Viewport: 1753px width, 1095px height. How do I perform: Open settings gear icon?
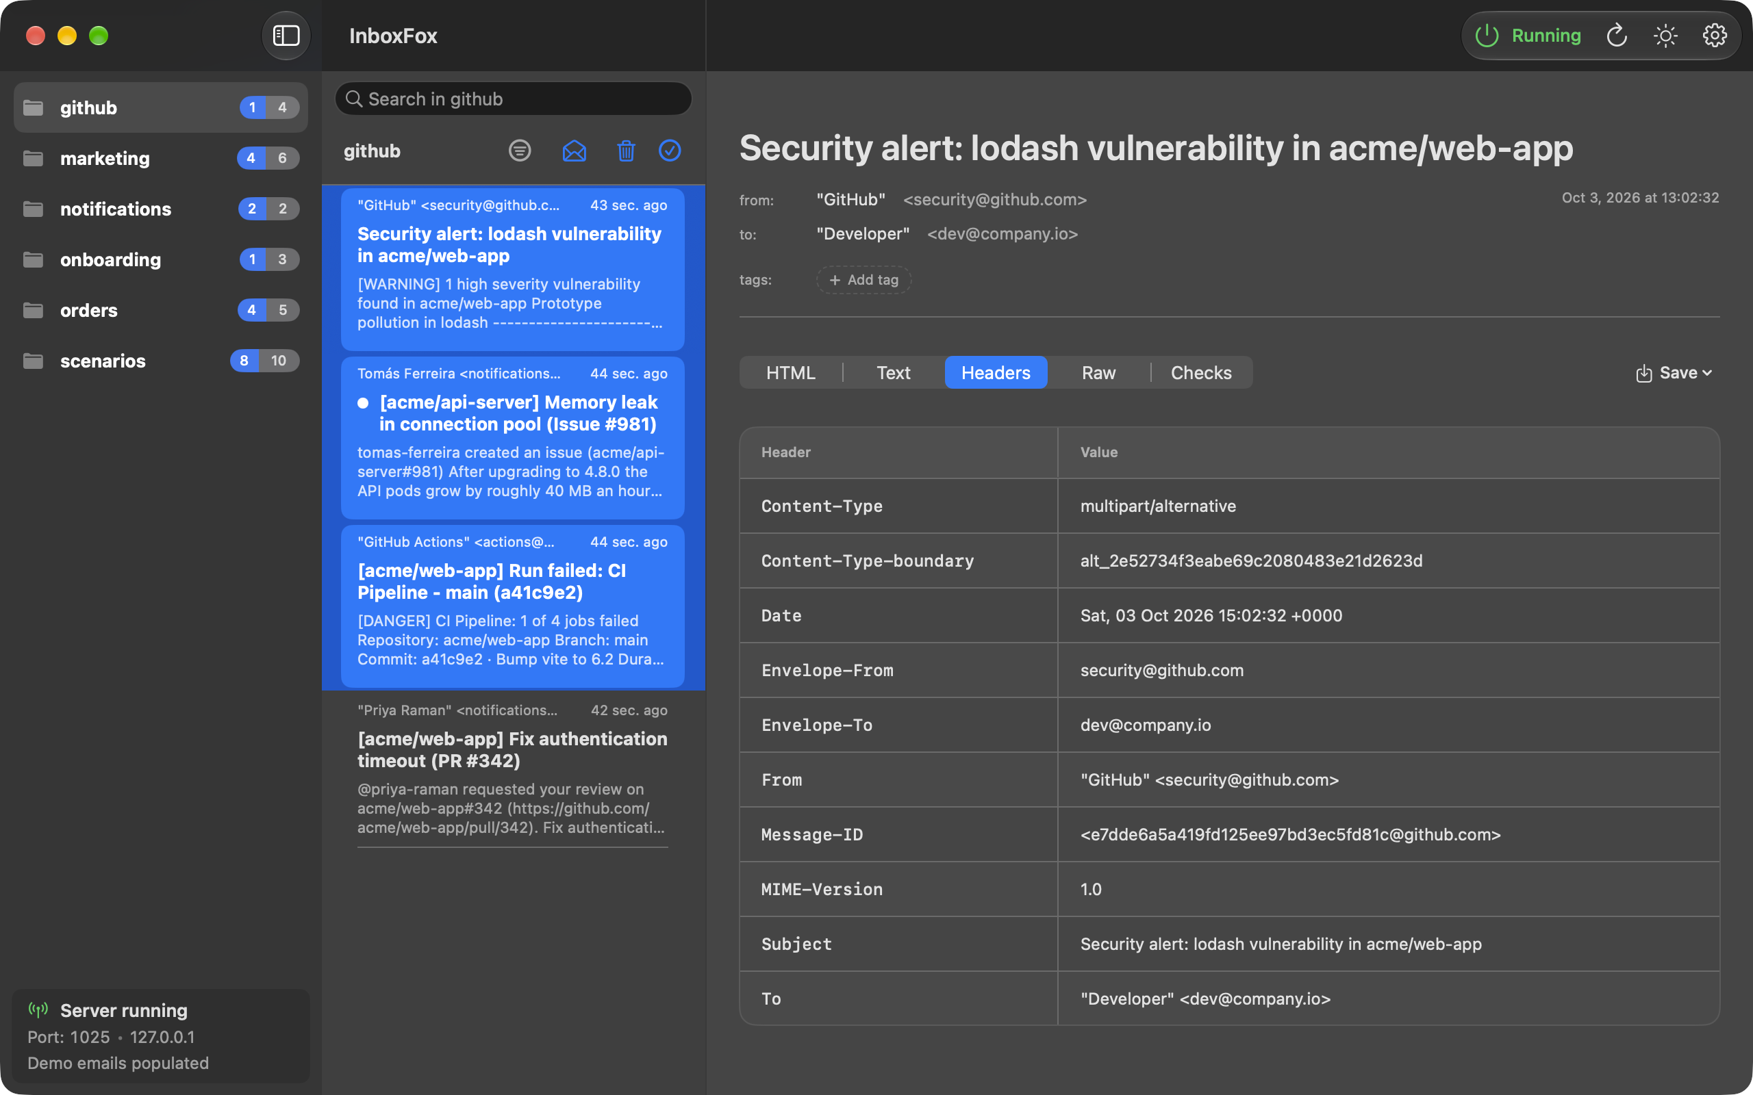(1715, 36)
